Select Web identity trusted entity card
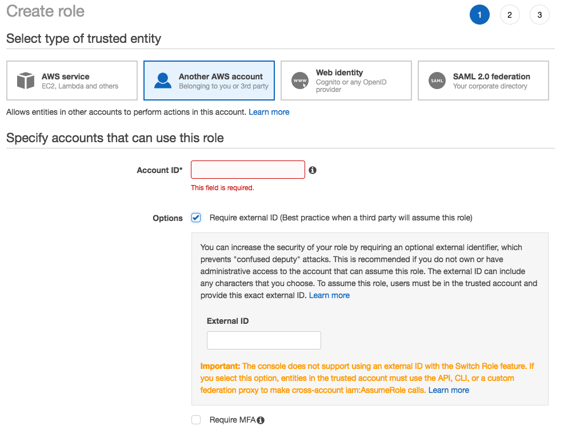This screenshot has width=564, height=434. click(346, 81)
